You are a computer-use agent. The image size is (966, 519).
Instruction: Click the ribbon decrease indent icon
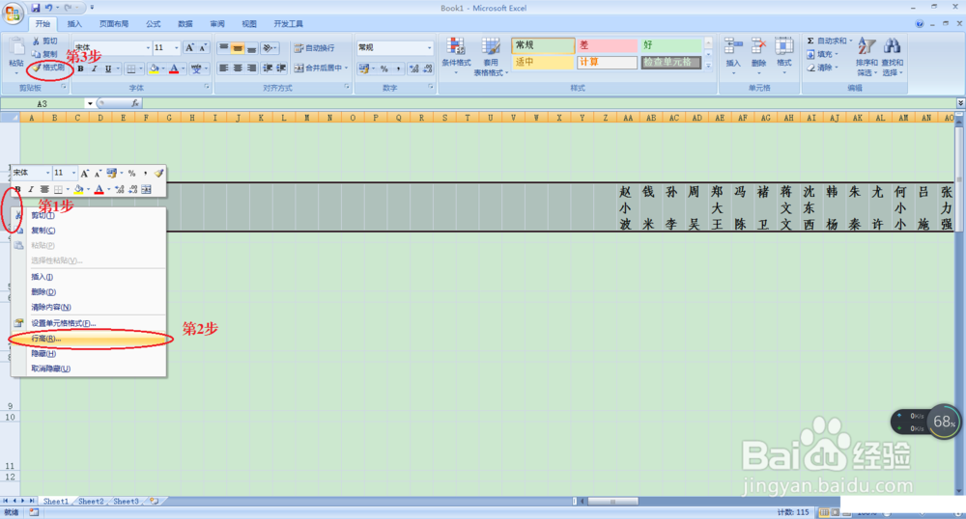[x=268, y=68]
